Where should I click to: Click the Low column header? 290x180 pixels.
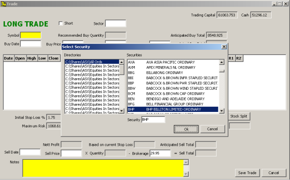tap(42, 58)
